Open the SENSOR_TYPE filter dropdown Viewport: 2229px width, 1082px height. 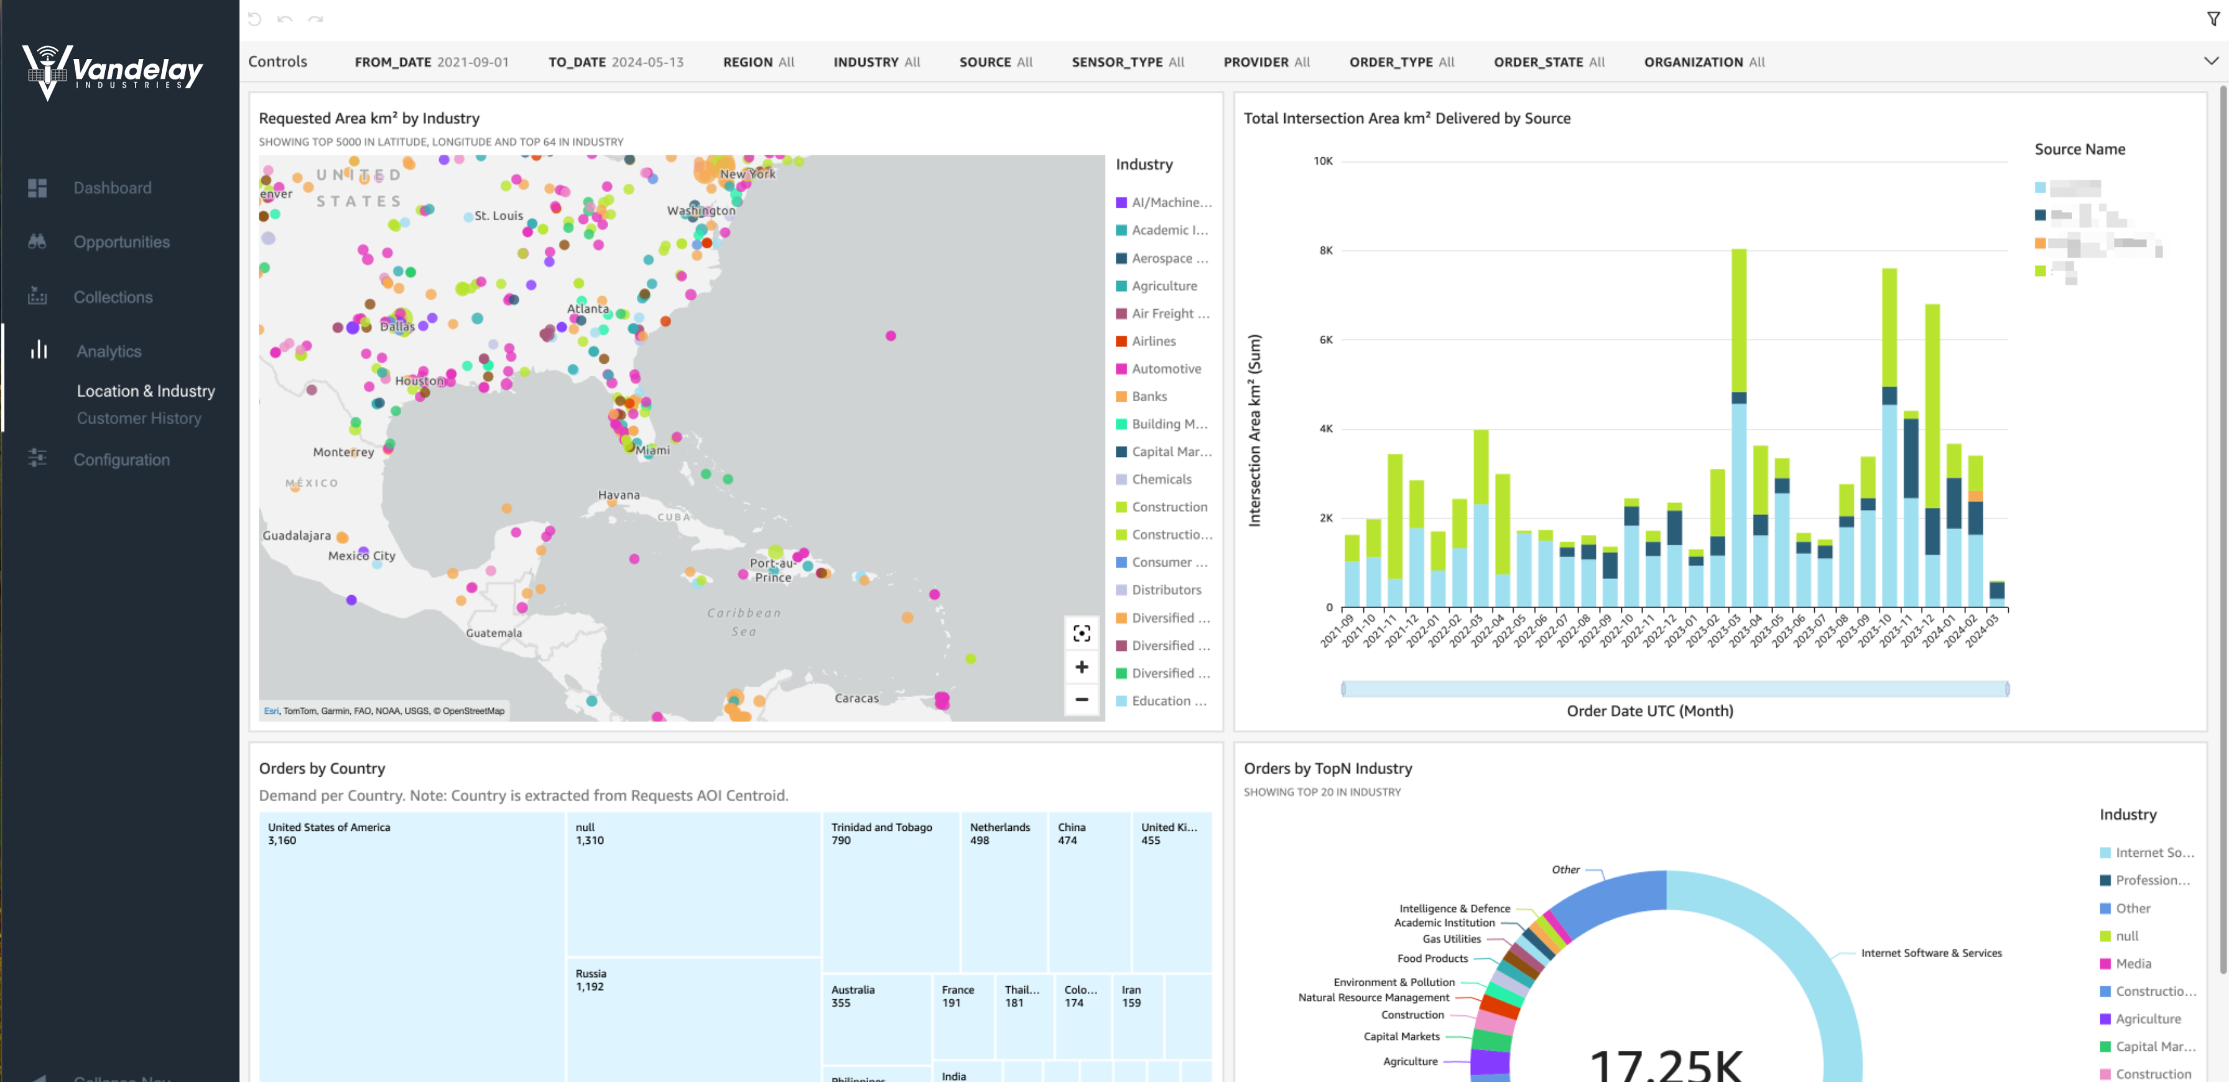pyautogui.click(x=1128, y=62)
